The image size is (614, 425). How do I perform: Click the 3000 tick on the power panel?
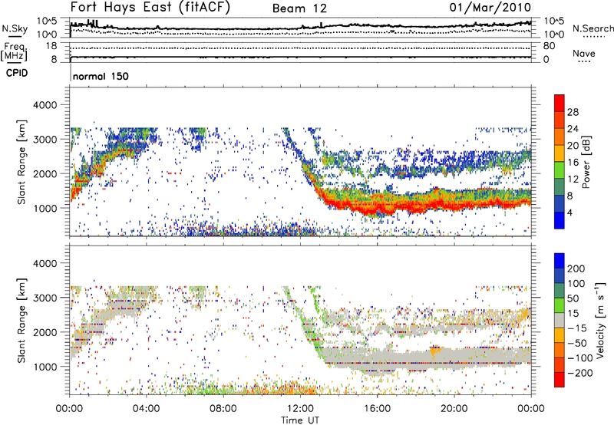[x=45, y=140]
